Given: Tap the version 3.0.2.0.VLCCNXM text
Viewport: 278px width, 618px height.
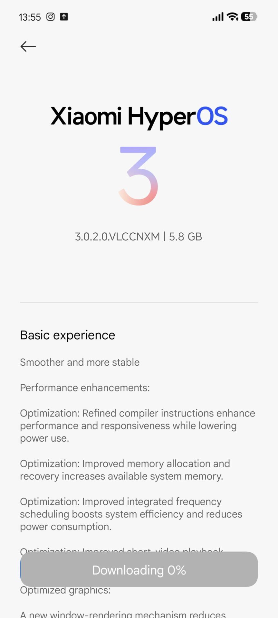Looking at the screenshot, I should click(x=117, y=237).
